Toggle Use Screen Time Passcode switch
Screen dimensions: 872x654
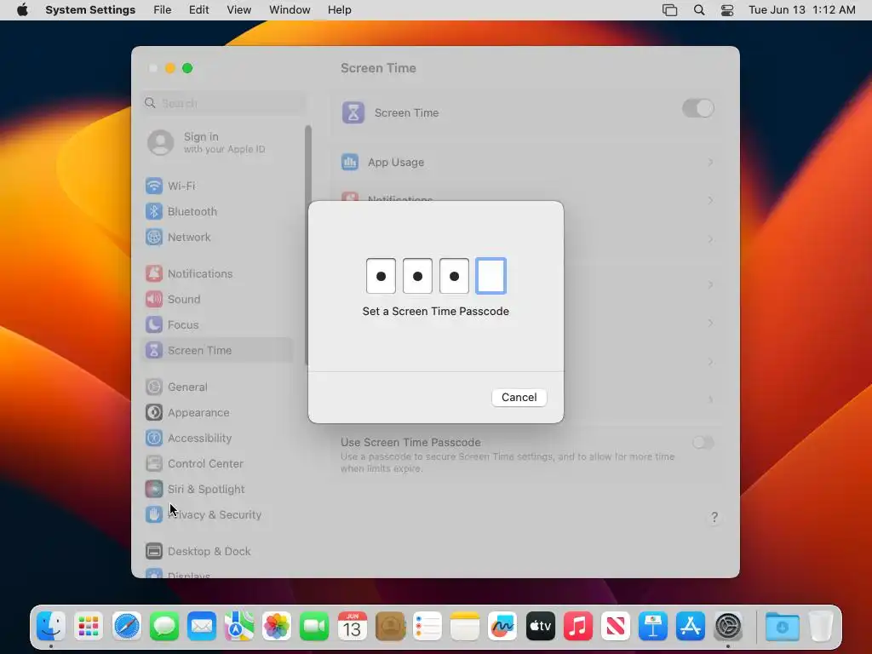703,443
